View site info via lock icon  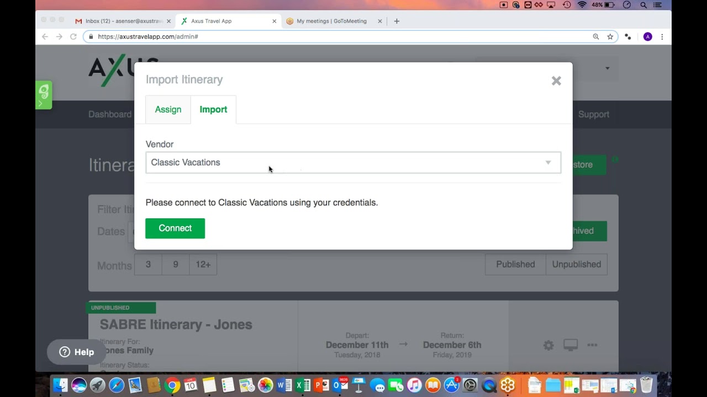coord(91,36)
